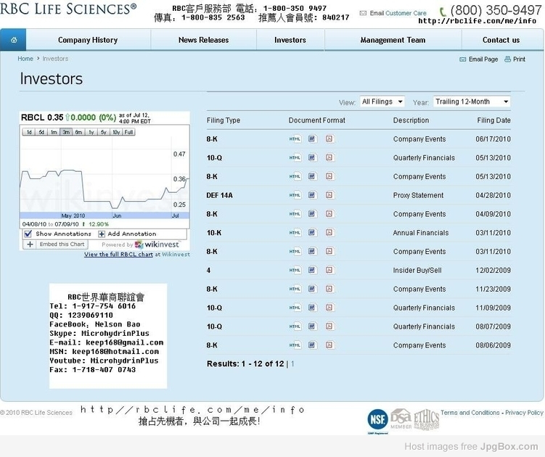Toggle the Show Annotations checkbox
Image resolution: width=545 pixels, height=457 pixels.
click(x=28, y=234)
